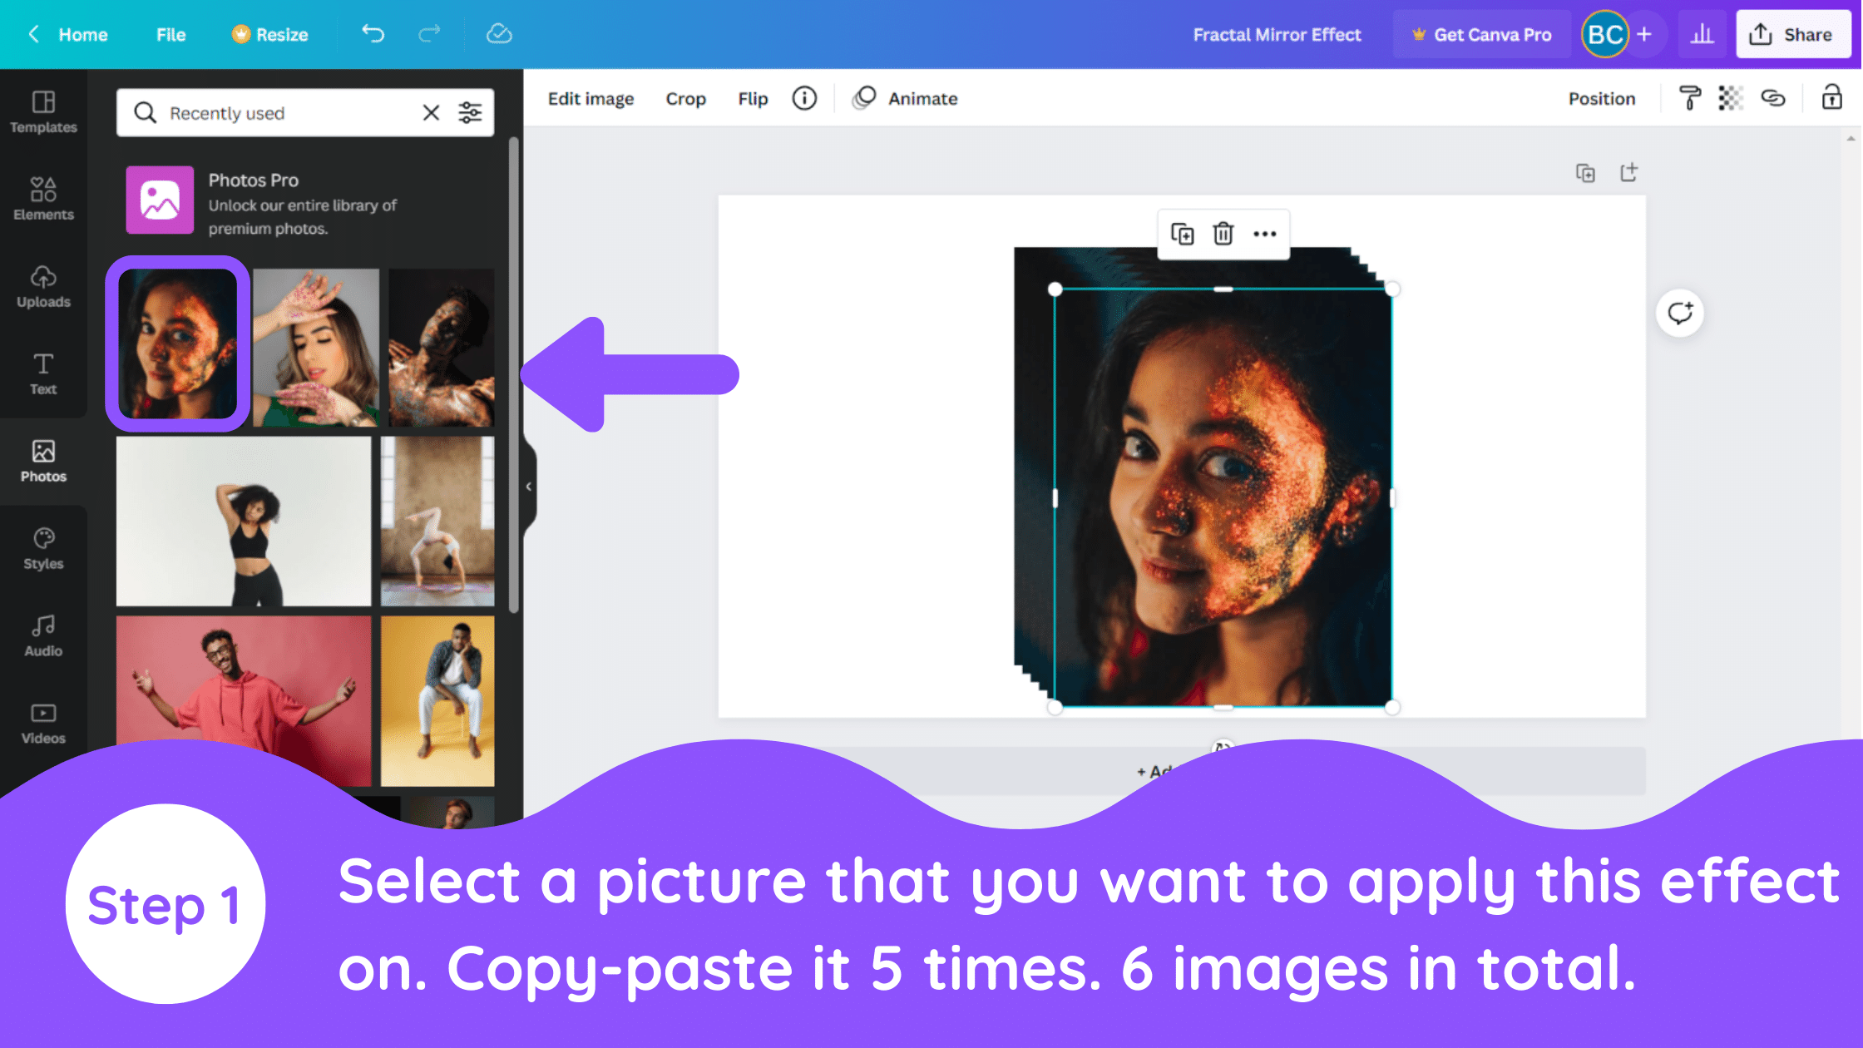1863x1048 pixels.
Task: Click the cloud save status icon
Action: tap(499, 33)
